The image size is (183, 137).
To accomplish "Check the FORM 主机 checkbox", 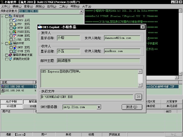I will coord(11,36).
